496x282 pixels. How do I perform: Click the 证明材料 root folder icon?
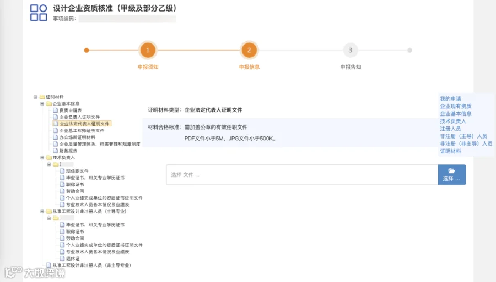point(42,97)
